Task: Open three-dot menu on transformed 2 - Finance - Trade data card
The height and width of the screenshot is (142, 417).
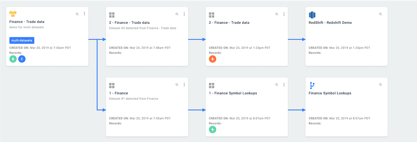Action: pyautogui.click(x=284, y=14)
